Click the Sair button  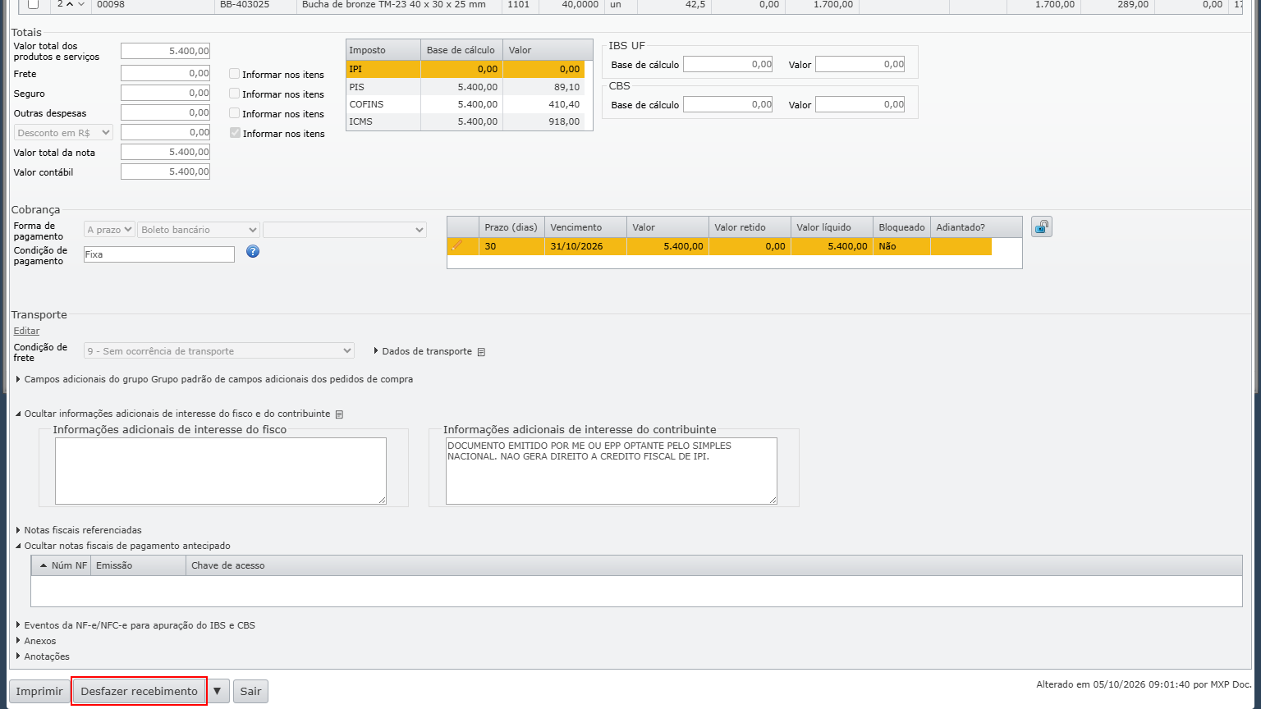[250, 691]
